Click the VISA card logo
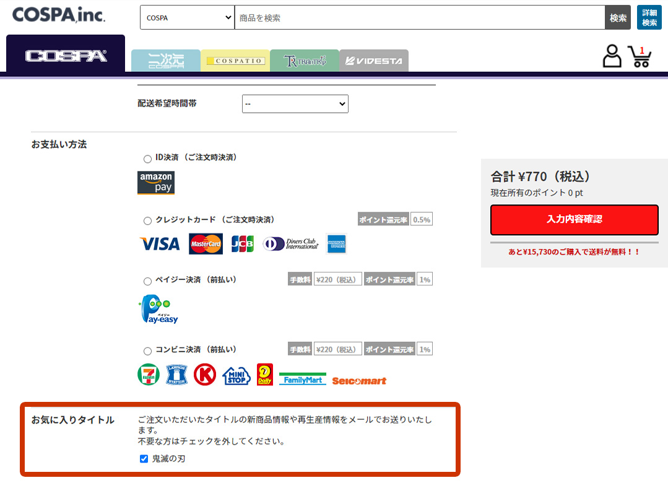 [160, 244]
